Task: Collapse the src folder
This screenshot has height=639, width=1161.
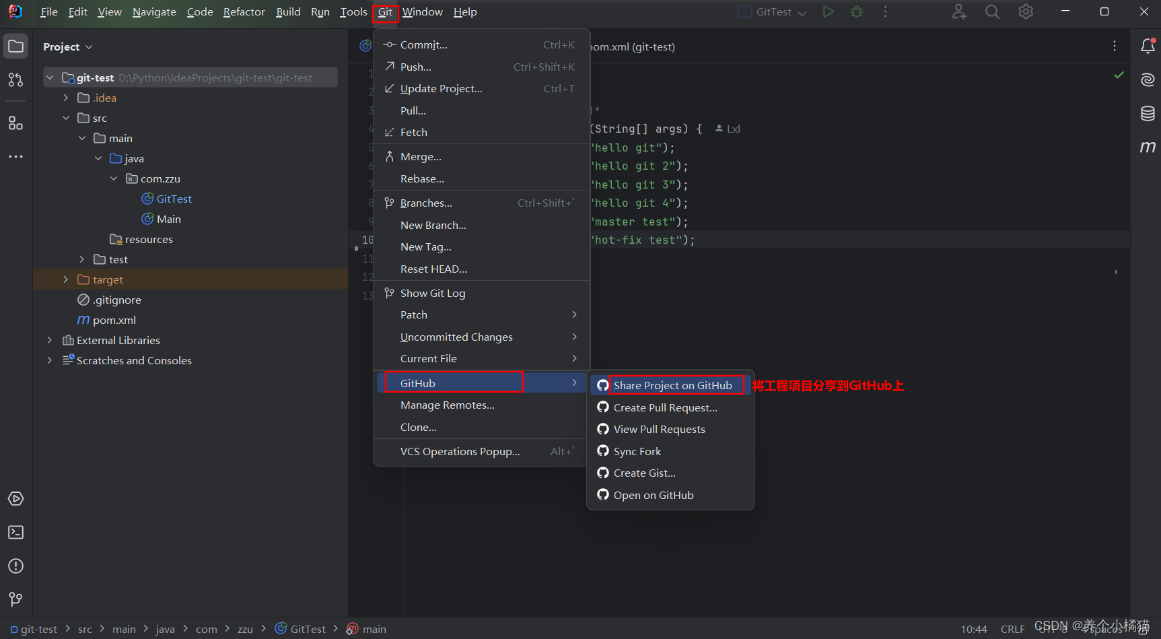Action: click(x=66, y=118)
